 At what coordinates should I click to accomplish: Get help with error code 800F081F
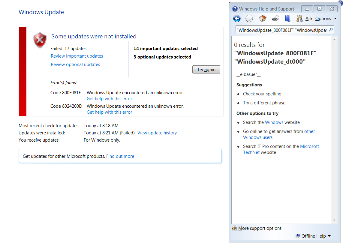click(109, 99)
